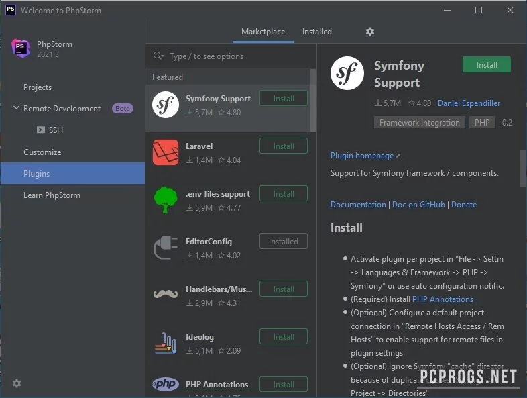The width and height of the screenshot is (527, 398).
Task: Select the Handlebars/Mus... plugin name
Action: click(219, 289)
